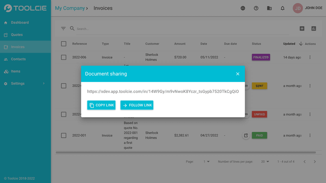Viewport: 326px width, 183px height.
Task: Select the document sharing URL text
Action: 163,91
